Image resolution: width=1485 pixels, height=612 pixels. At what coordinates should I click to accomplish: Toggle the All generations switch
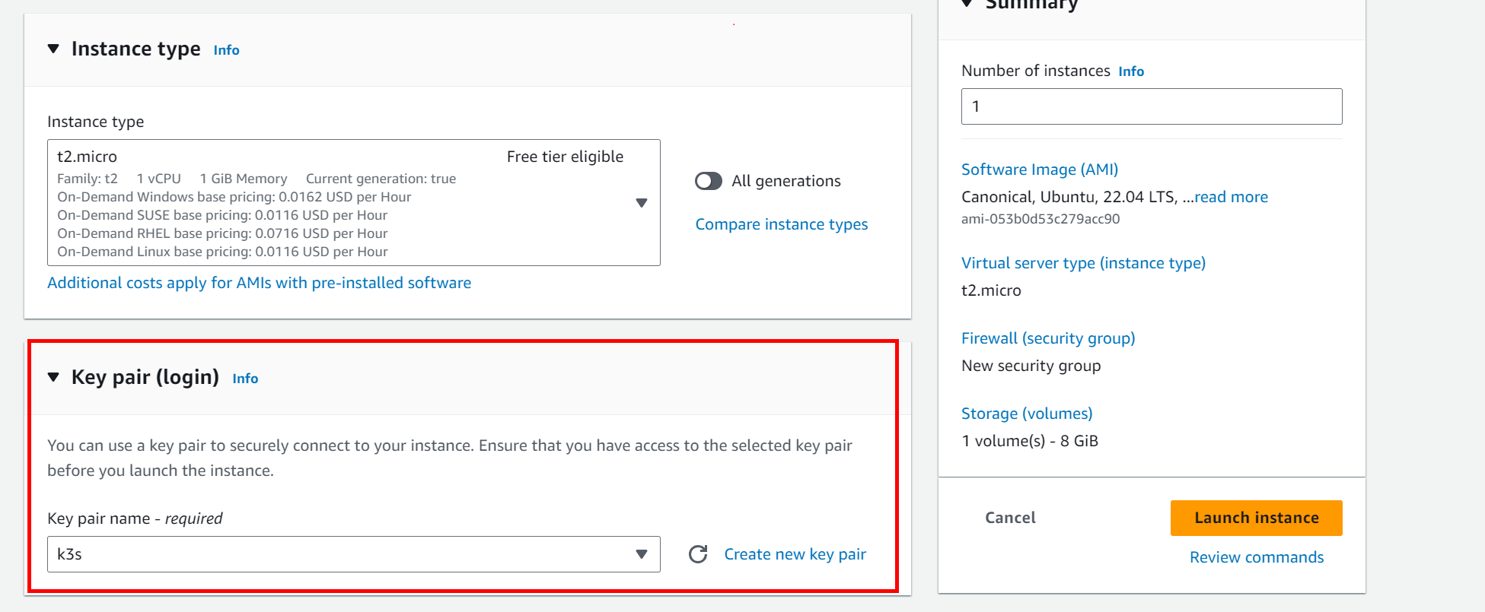click(708, 181)
